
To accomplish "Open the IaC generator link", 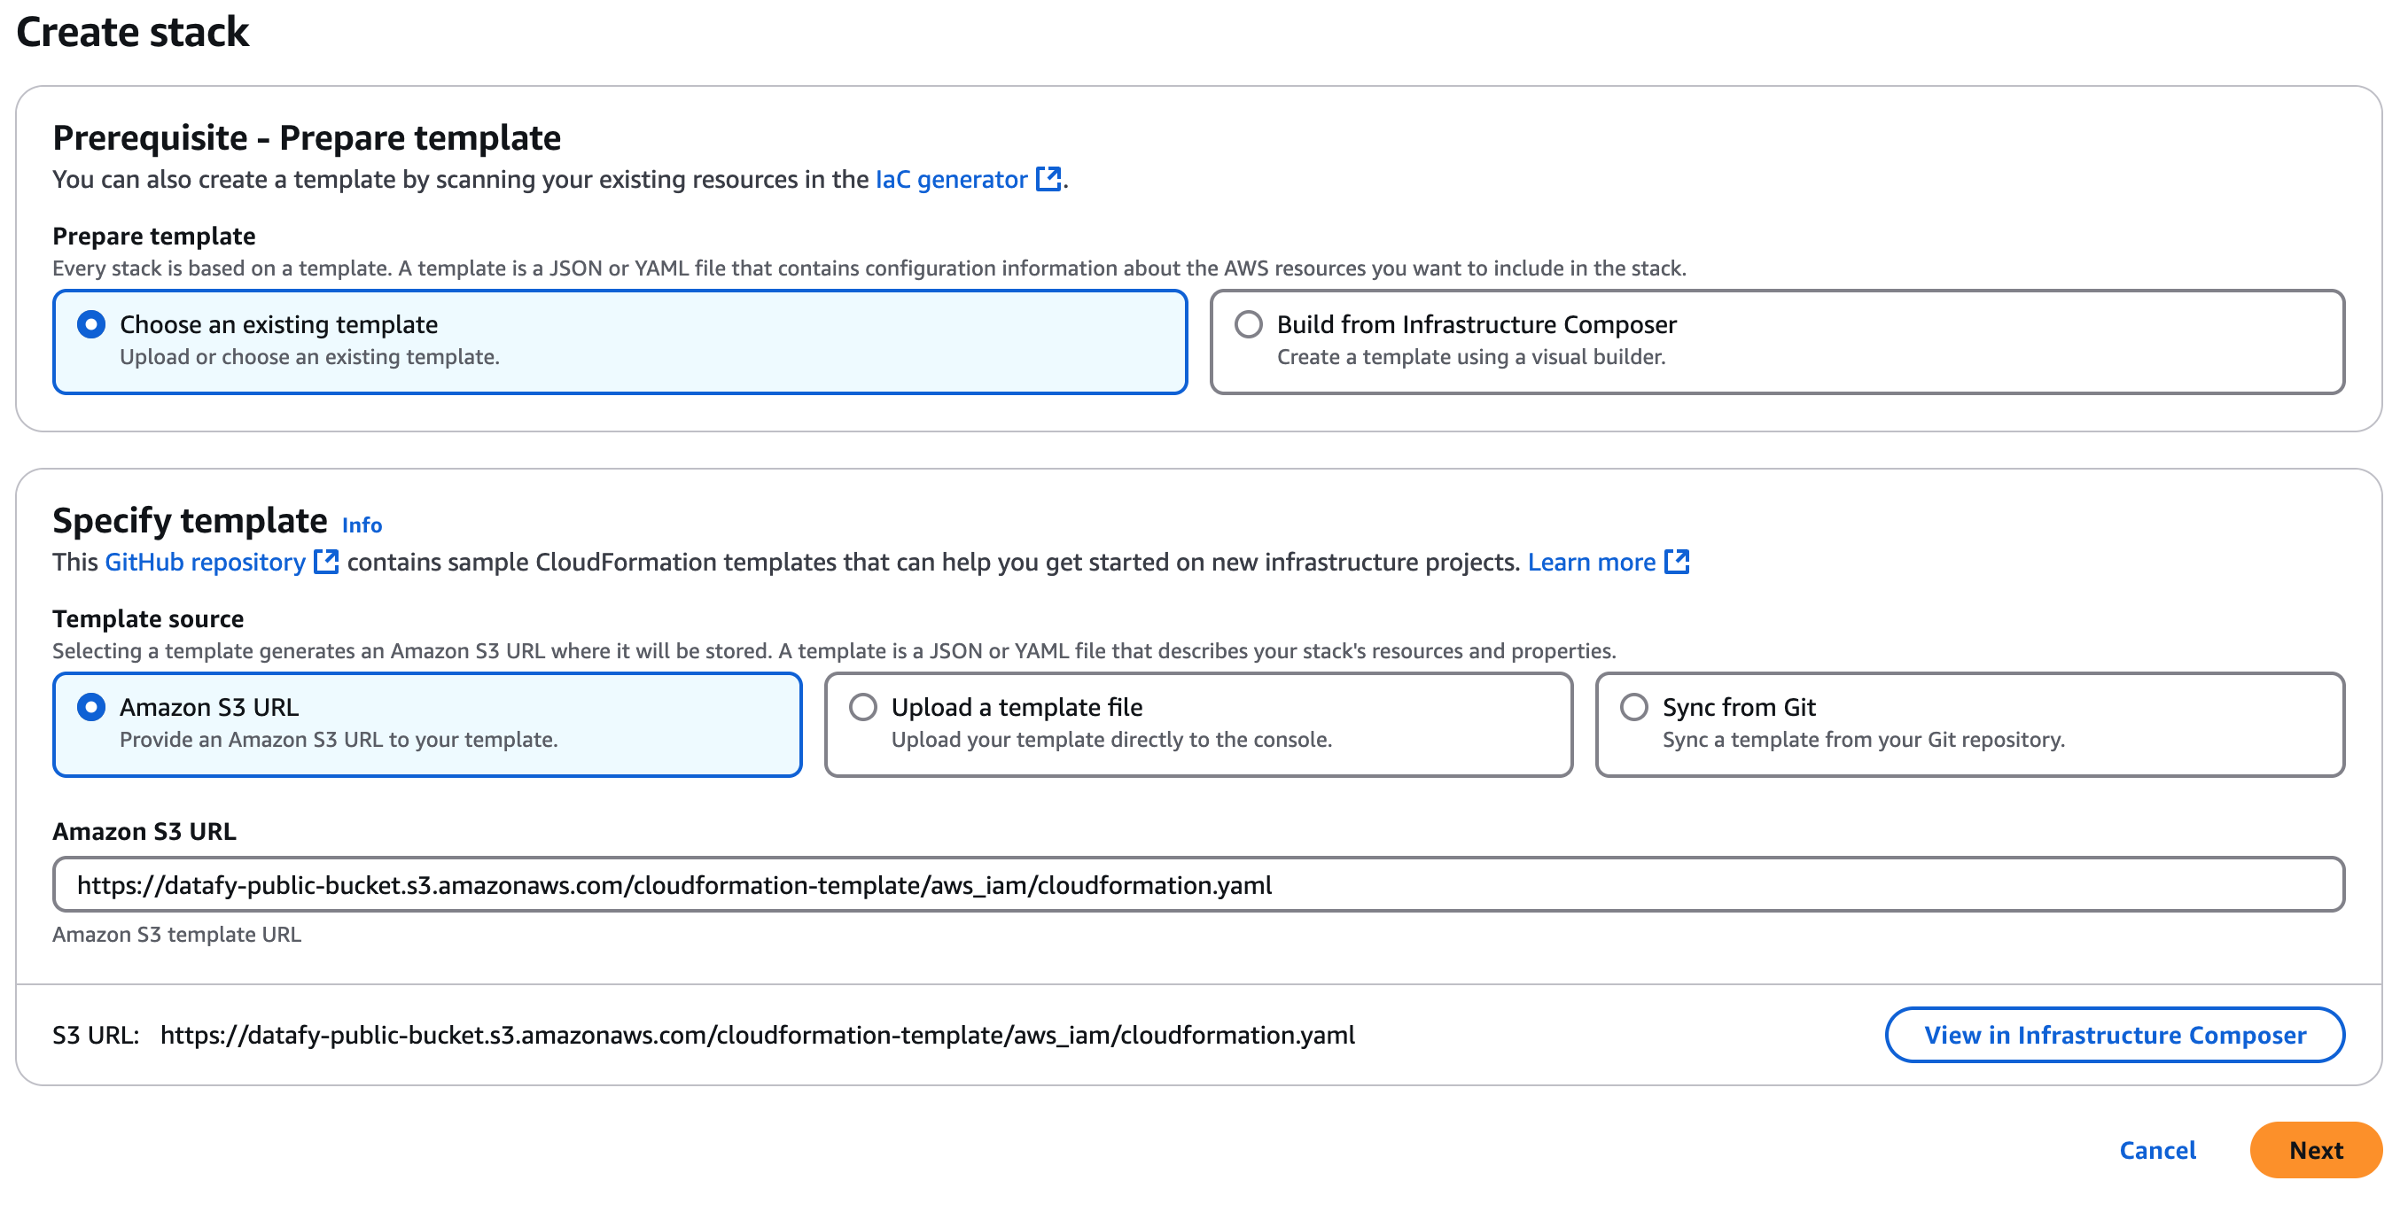I will pos(950,179).
